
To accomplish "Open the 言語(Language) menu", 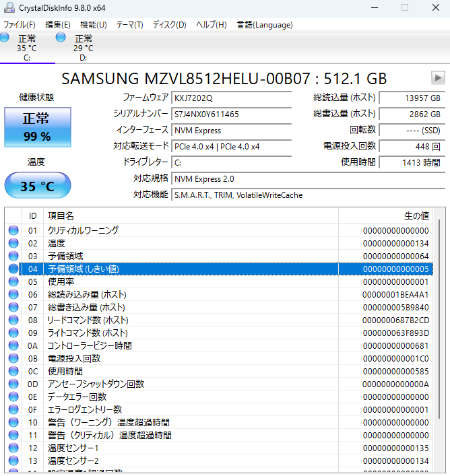I will [265, 25].
